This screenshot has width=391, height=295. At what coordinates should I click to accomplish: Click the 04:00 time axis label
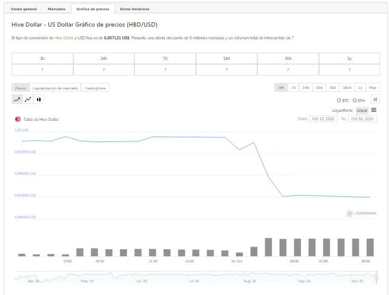294,261
